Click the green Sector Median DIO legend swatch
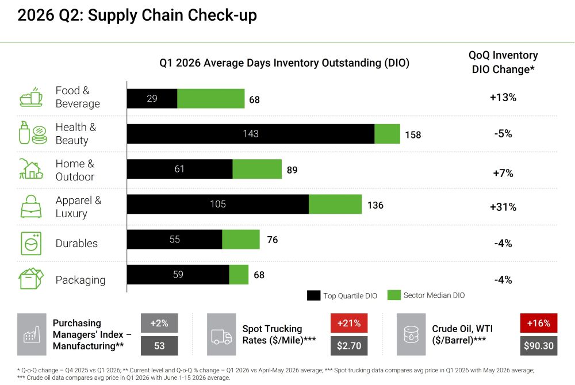 pos(394,295)
